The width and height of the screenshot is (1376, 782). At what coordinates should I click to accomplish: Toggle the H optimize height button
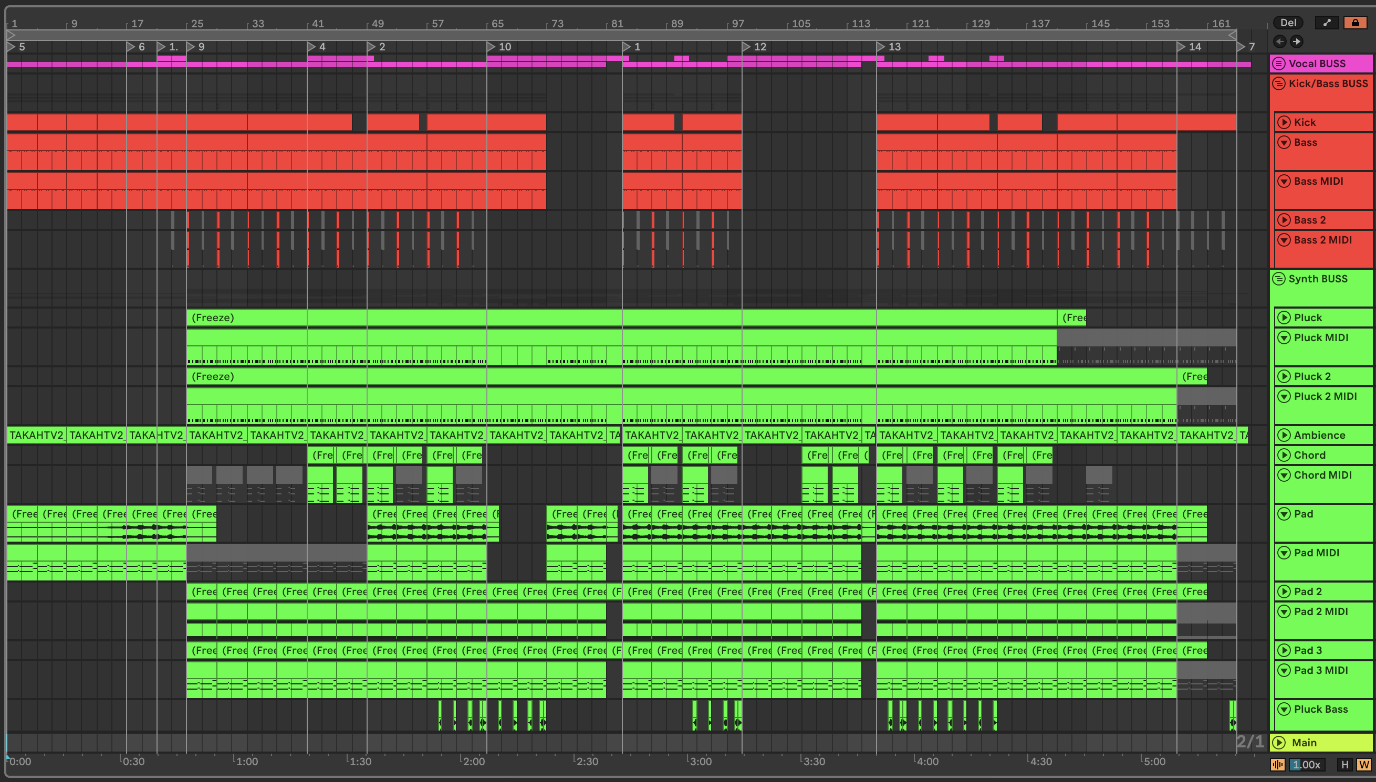(x=1345, y=764)
